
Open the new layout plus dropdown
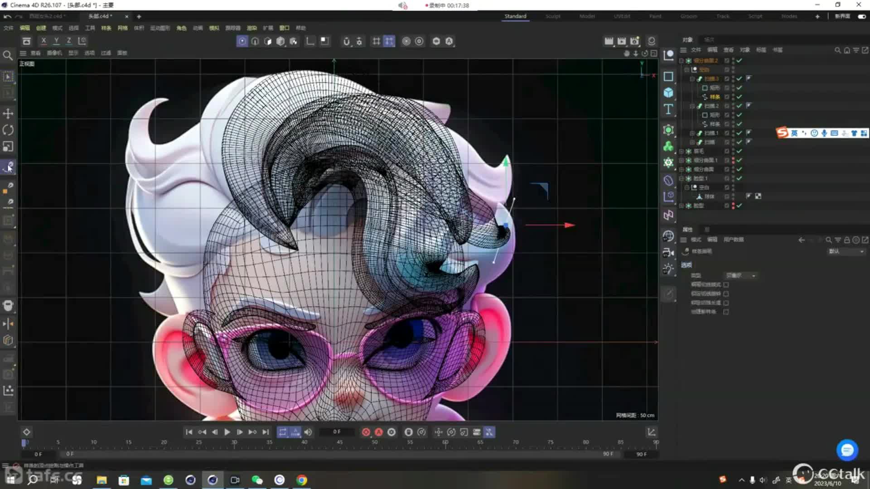(817, 16)
